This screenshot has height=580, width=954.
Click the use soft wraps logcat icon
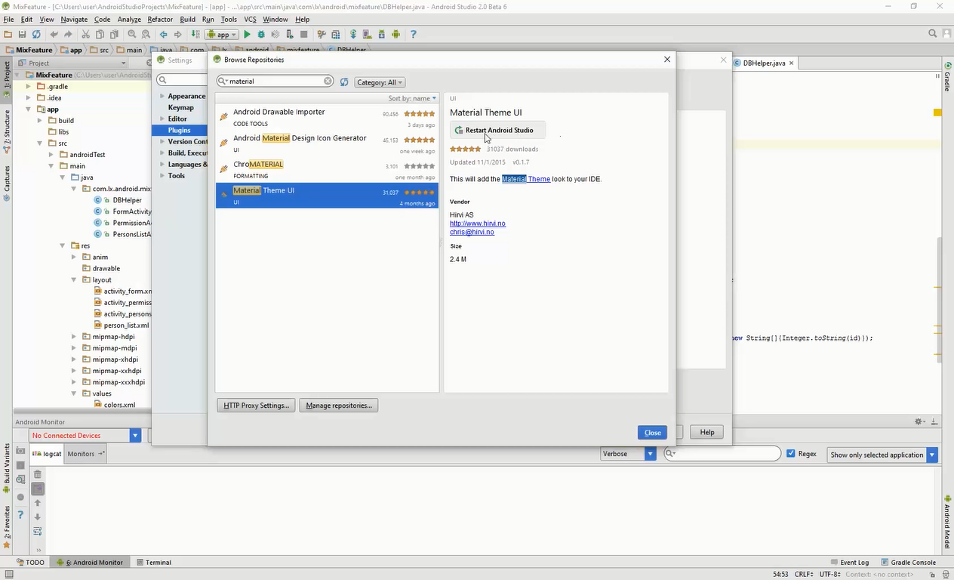click(x=37, y=531)
